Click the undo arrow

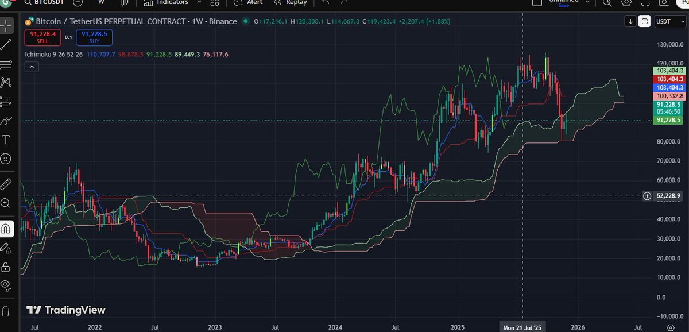(326, 2)
